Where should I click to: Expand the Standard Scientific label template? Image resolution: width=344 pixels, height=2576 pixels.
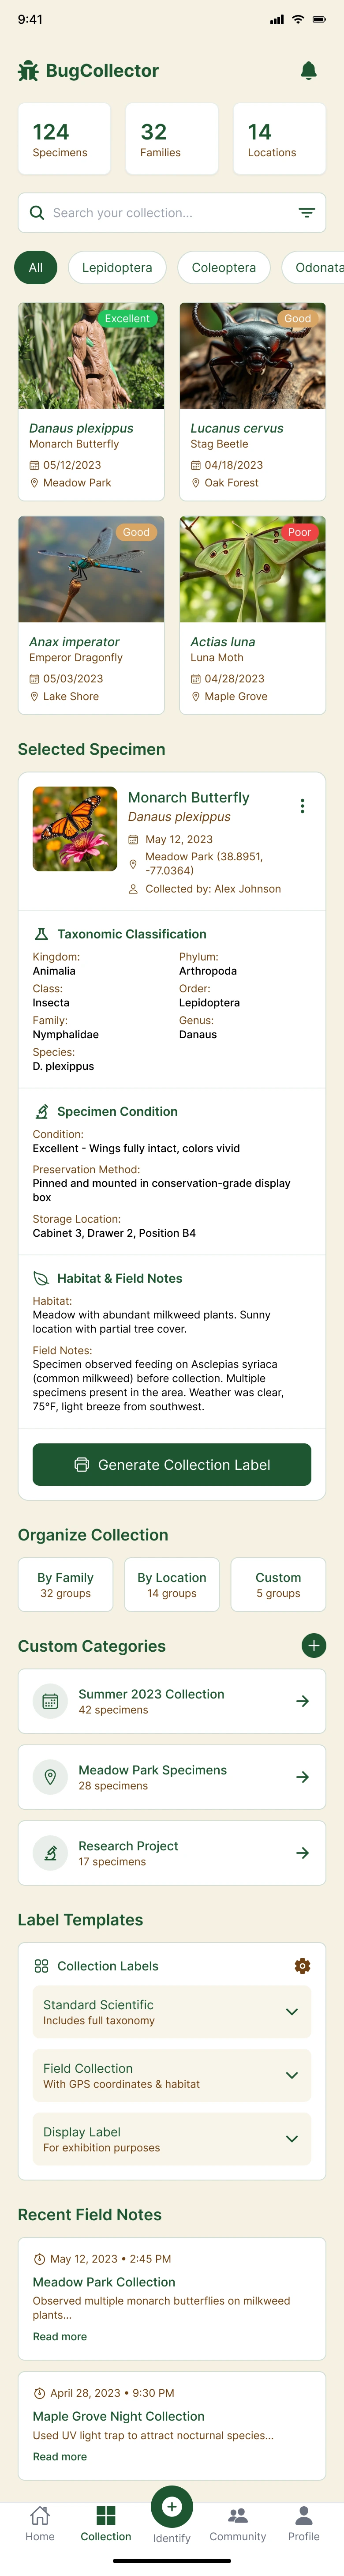point(291,2012)
